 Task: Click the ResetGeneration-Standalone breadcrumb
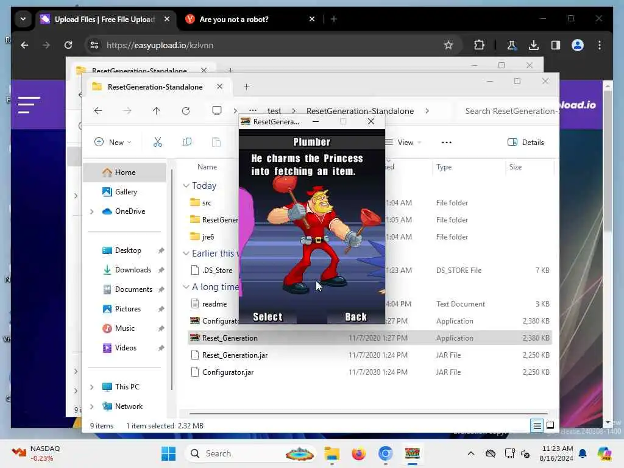[x=360, y=111]
